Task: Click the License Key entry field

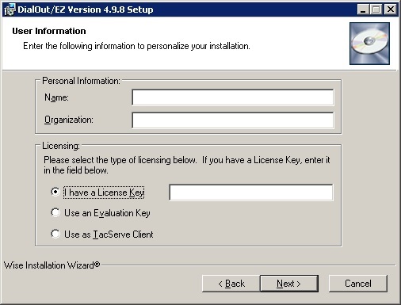Action: (251, 193)
